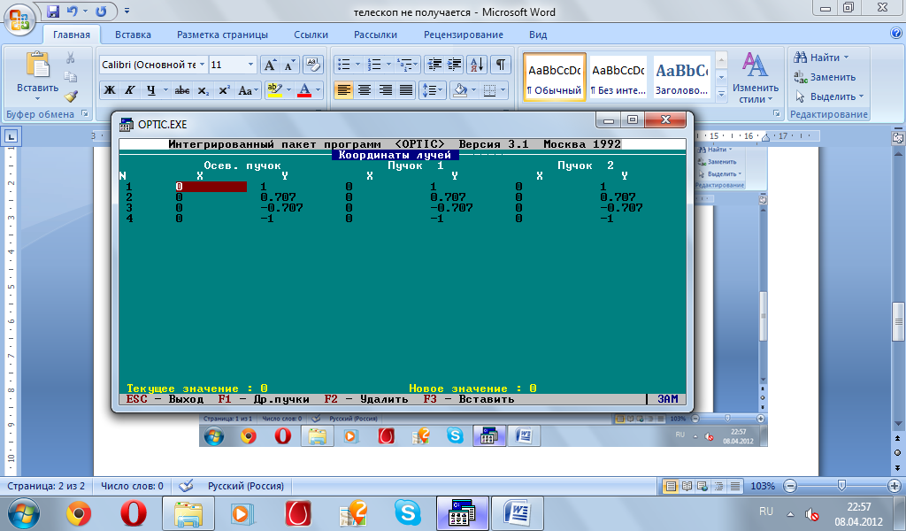Toggle Bold formatting (Ж)
Image resolution: width=906 pixels, height=531 pixels.
[x=109, y=90]
